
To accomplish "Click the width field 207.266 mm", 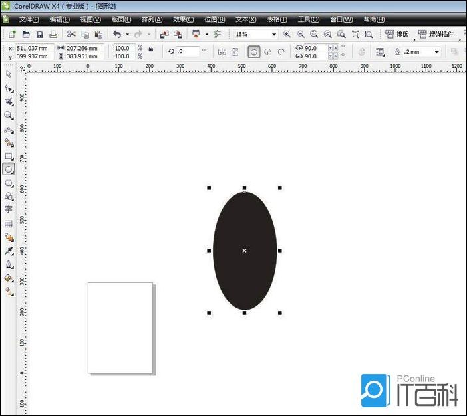I will click(x=84, y=48).
